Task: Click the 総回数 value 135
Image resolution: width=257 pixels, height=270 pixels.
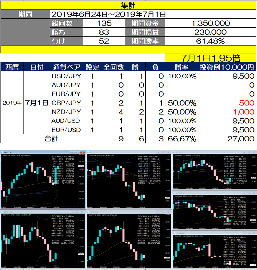Action: (x=104, y=23)
